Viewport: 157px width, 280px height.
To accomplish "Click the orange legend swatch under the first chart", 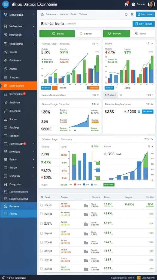I will (55, 88).
